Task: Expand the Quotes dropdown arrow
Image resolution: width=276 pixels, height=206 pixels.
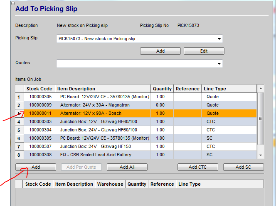Action: point(219,64)
